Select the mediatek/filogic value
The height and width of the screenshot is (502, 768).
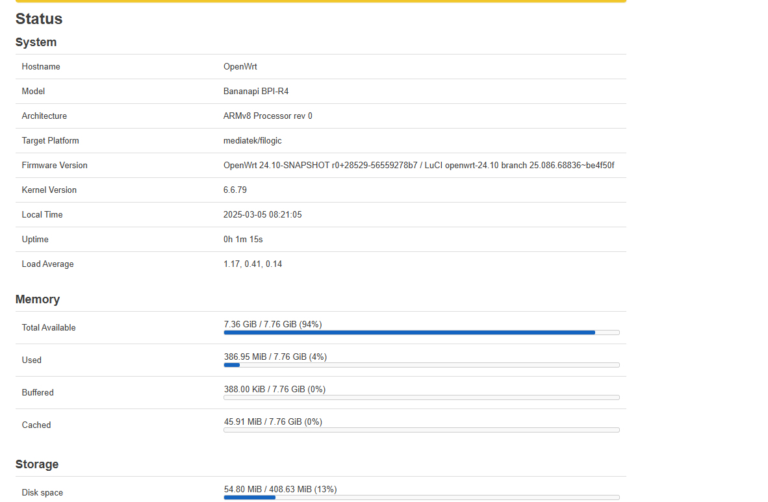(252, 140)
